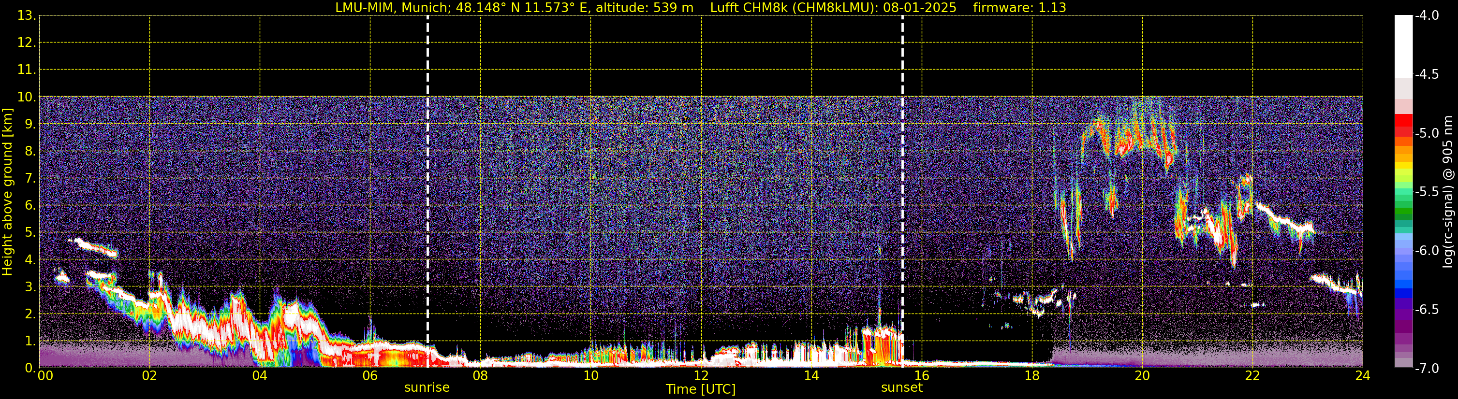Pick the white top segment of the colorbar
Image resolution: width=1458 pixels, height=399 pixels.
coord(1403,46)
